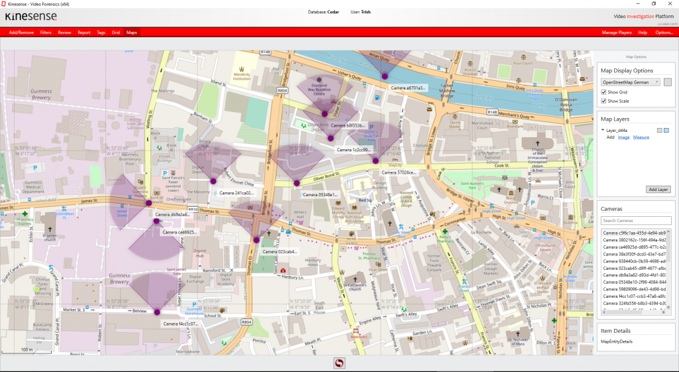The image size is (679, 372).
Task: Click the 'Camera 57028ce...' label on the map
Action: click(399, 172)
